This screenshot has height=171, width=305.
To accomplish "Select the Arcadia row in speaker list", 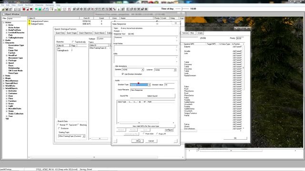I will [x=187, y=51].
